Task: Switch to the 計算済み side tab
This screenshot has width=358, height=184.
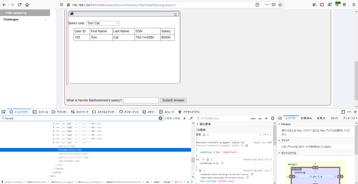Action: point(306,118)
